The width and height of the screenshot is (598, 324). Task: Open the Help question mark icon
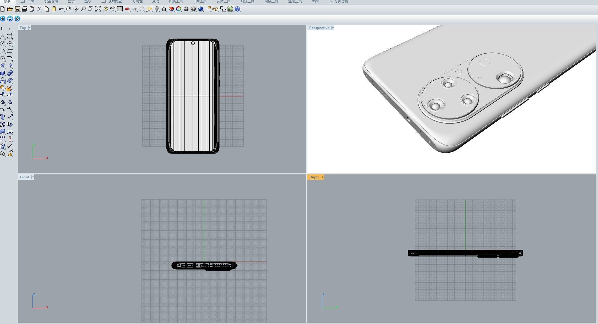(x=237, y=9)
